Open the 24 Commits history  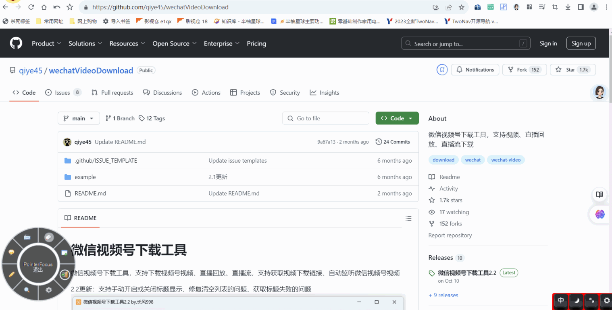(x=393, y=142)
